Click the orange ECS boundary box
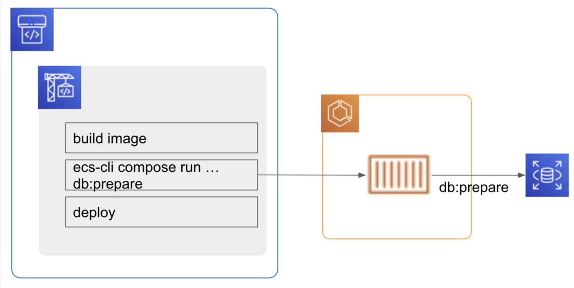Viewport: 574px width, 288px height. click(x=397, y=237)
